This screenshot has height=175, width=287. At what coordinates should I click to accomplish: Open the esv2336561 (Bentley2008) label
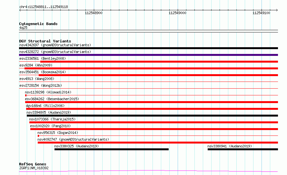click(43, 58)
